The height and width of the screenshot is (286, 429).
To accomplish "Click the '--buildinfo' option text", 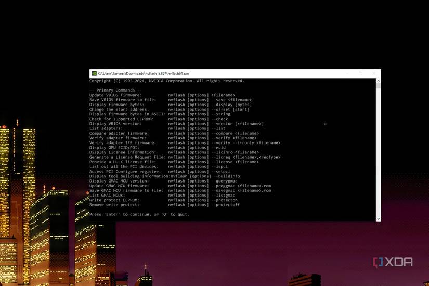I will [227, 176].
